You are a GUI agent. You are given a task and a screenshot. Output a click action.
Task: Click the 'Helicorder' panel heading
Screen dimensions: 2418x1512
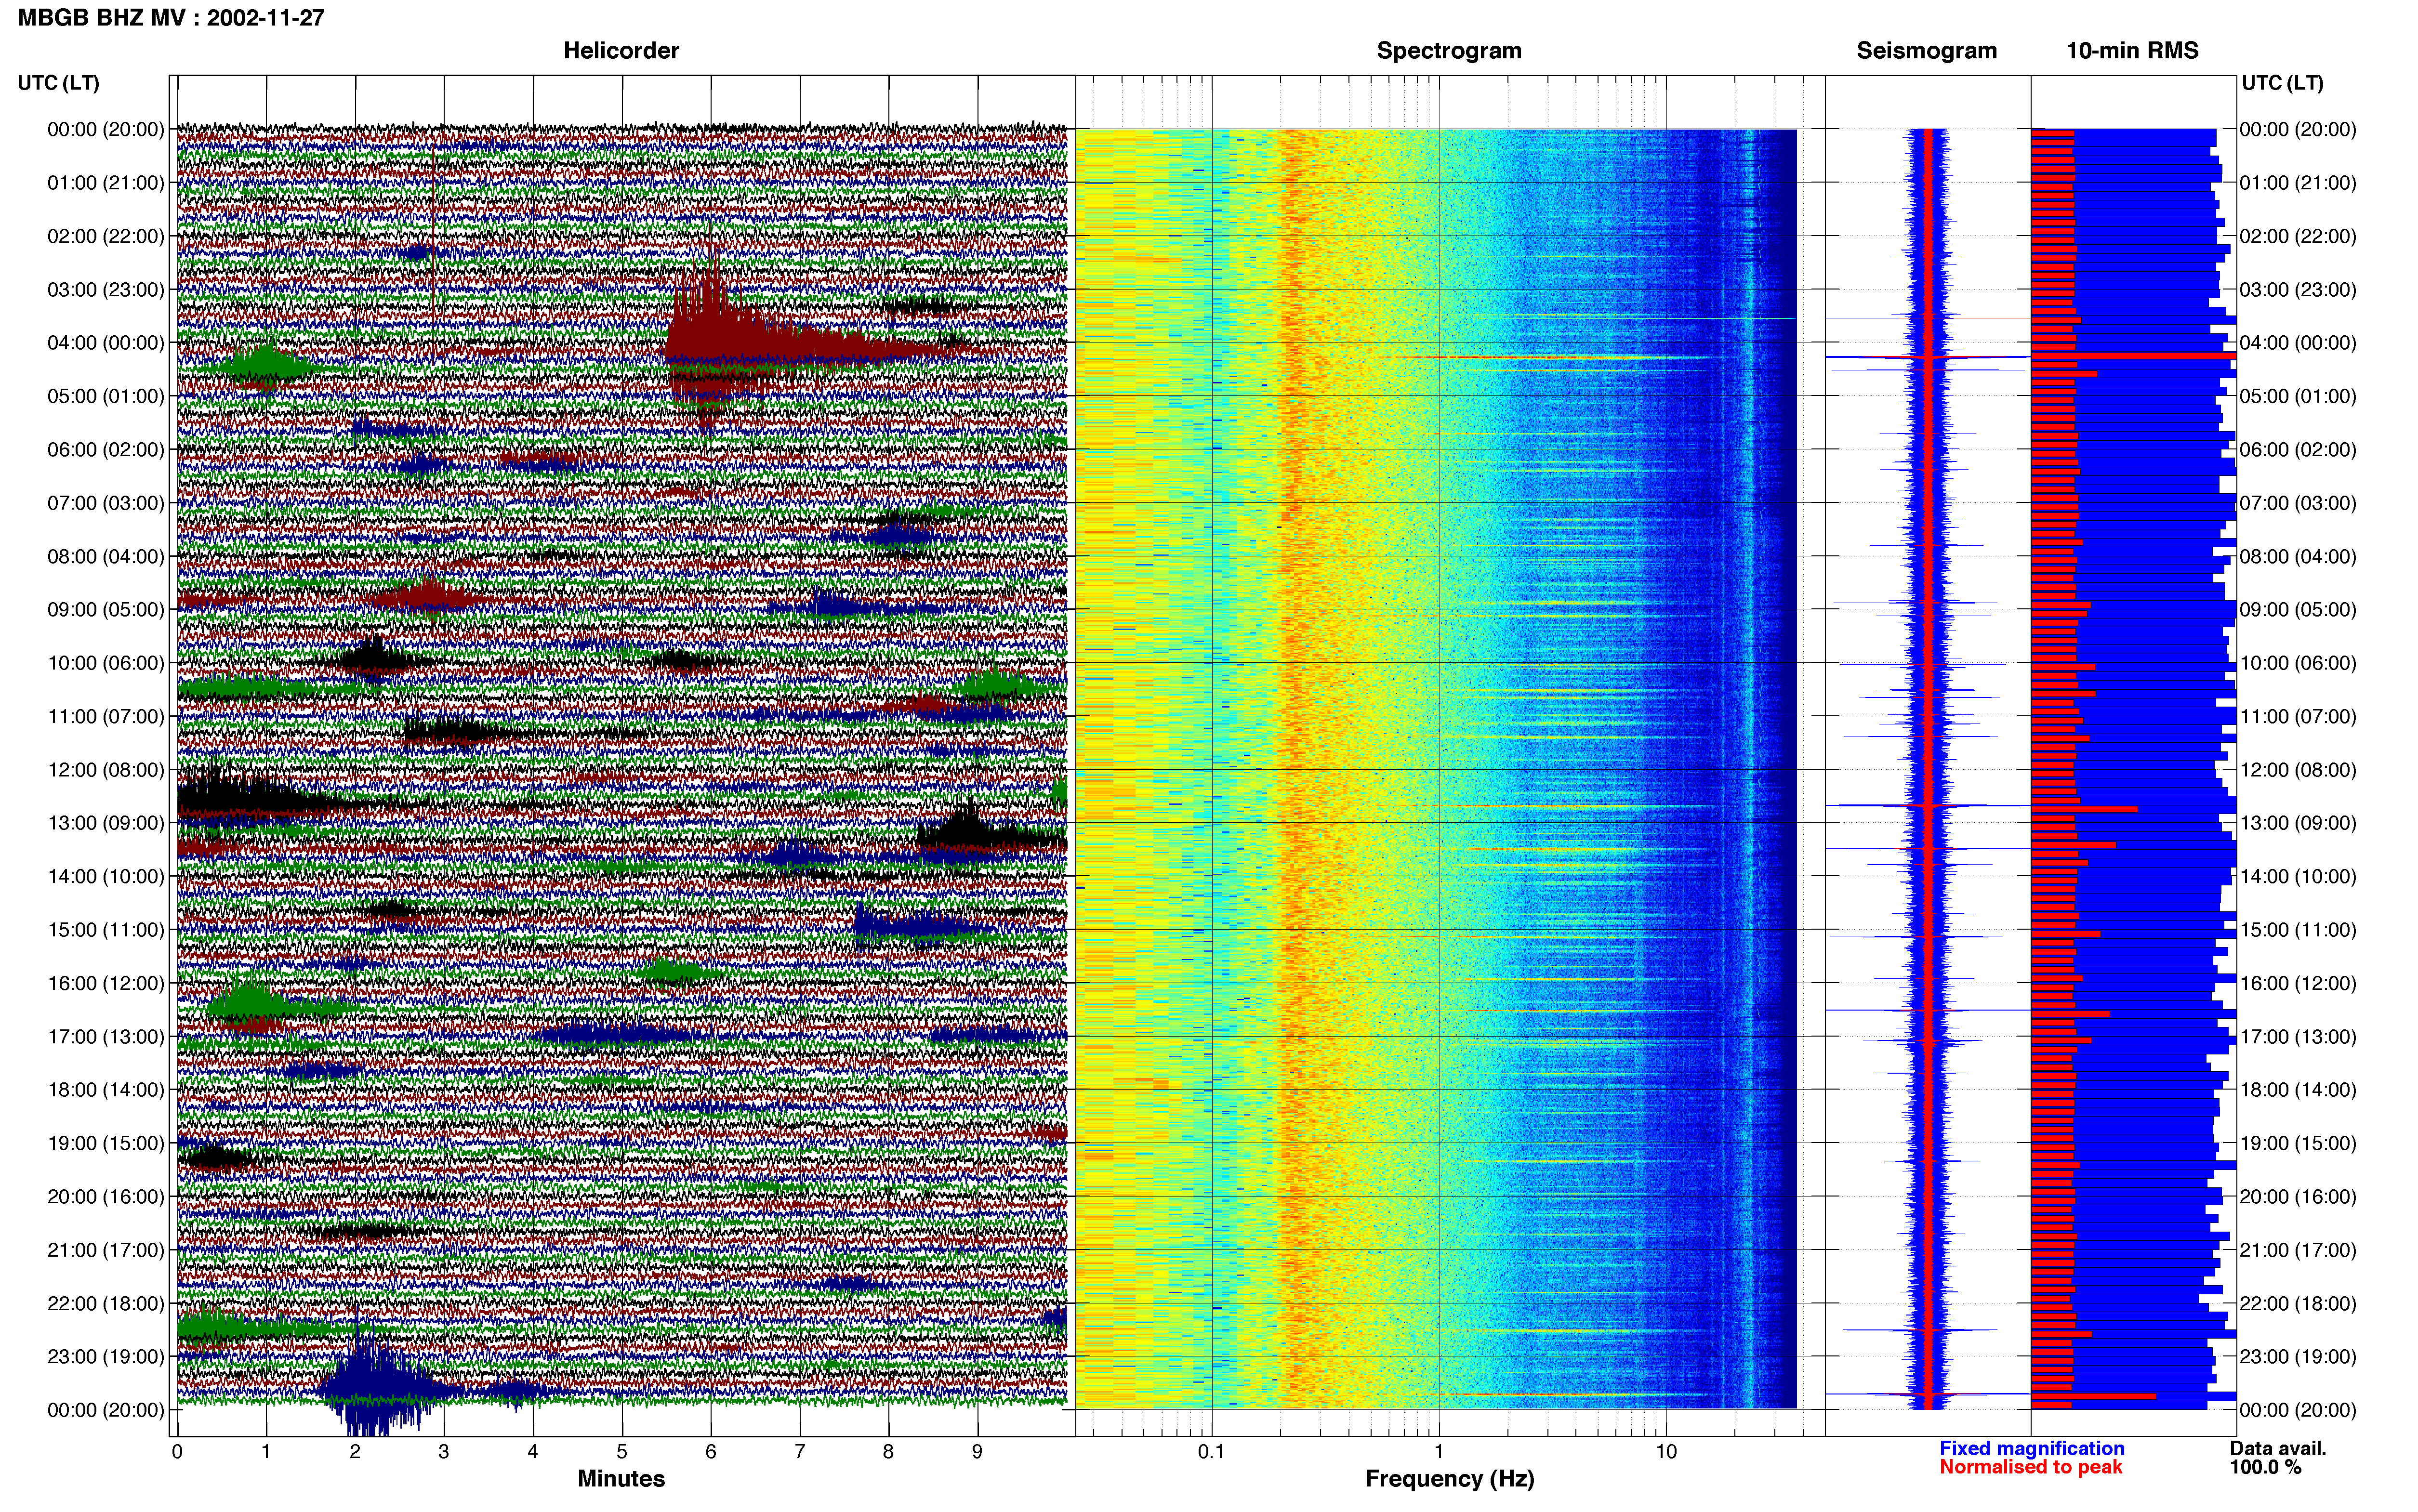[621, 50]
